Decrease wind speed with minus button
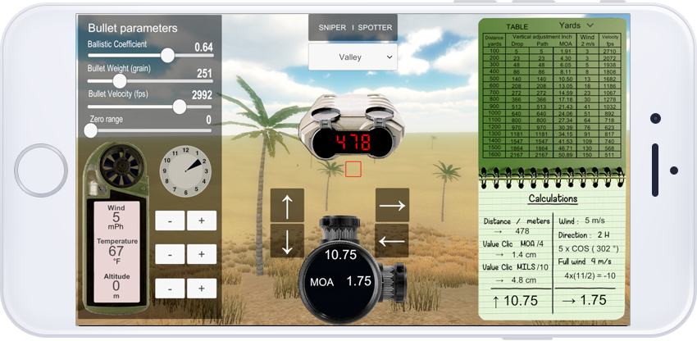The height and width of the screenshot is (341, 697). (170, 221)
